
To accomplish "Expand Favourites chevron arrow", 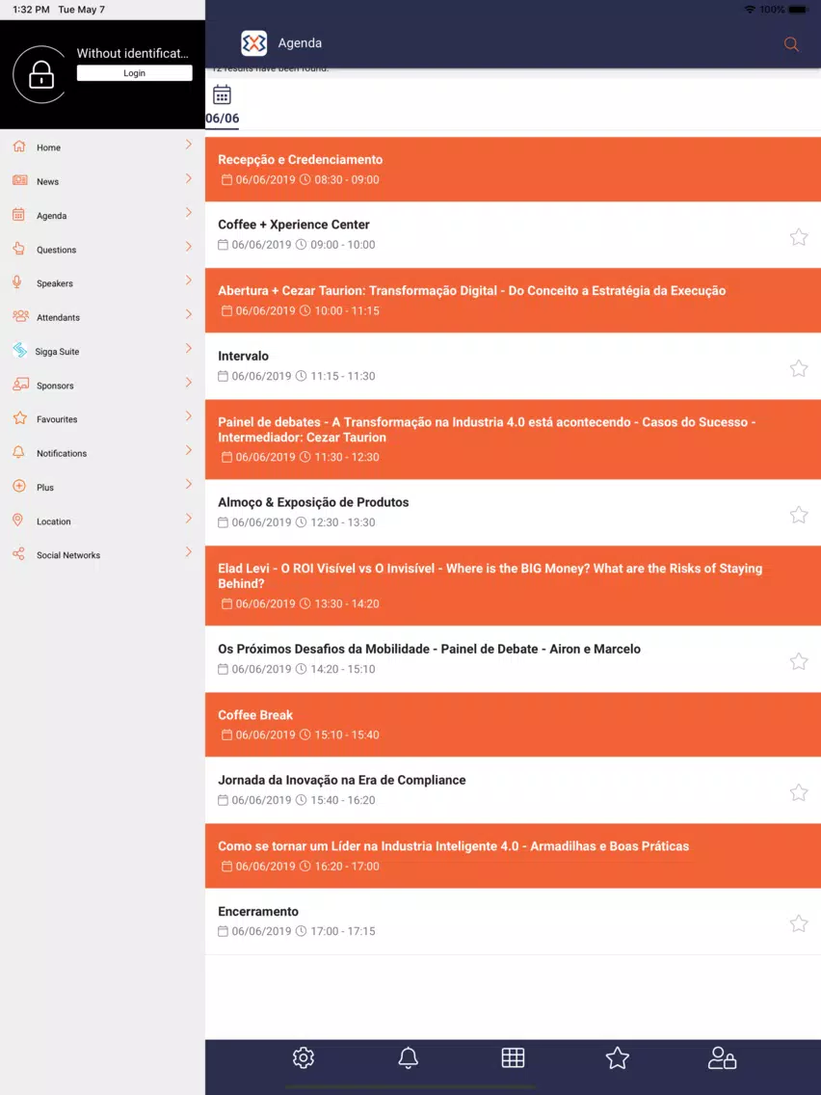I will 189,416.
